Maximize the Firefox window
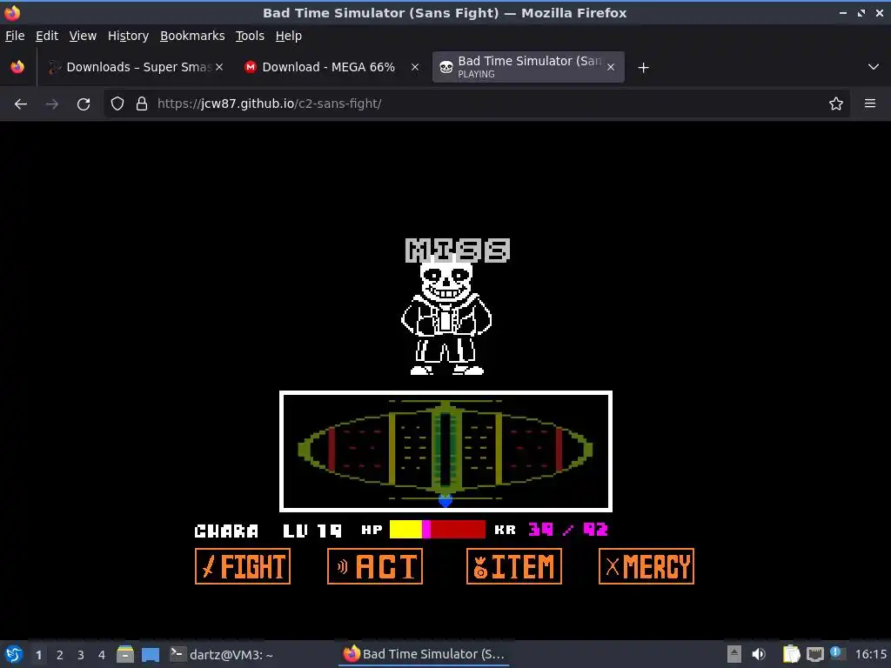 [861, 12]
